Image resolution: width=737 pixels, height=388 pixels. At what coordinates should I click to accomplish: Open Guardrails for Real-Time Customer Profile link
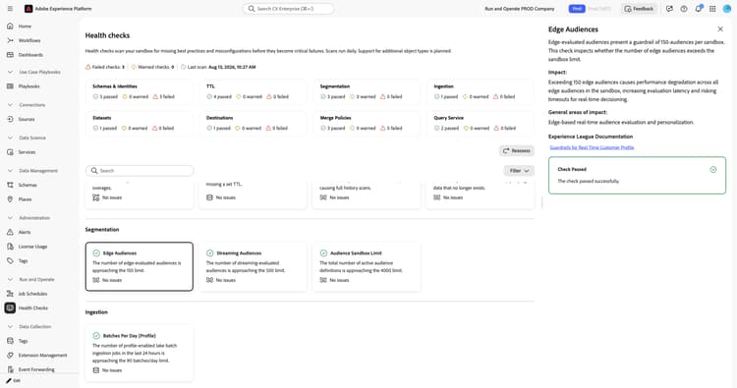pyautogui.click(x=592, y=147)
